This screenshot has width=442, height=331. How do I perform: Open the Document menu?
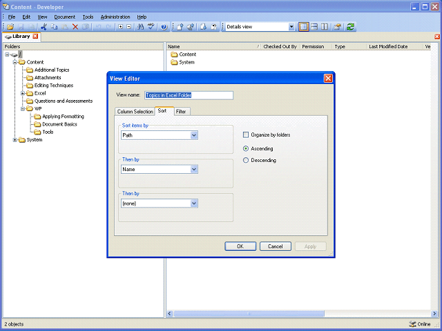coord(65,17)
